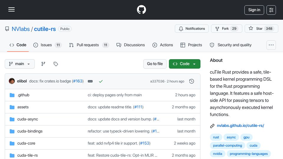Screen dimensions: 283x159
Task: Open pull request #153 link
Action: (x=144, y=143)
